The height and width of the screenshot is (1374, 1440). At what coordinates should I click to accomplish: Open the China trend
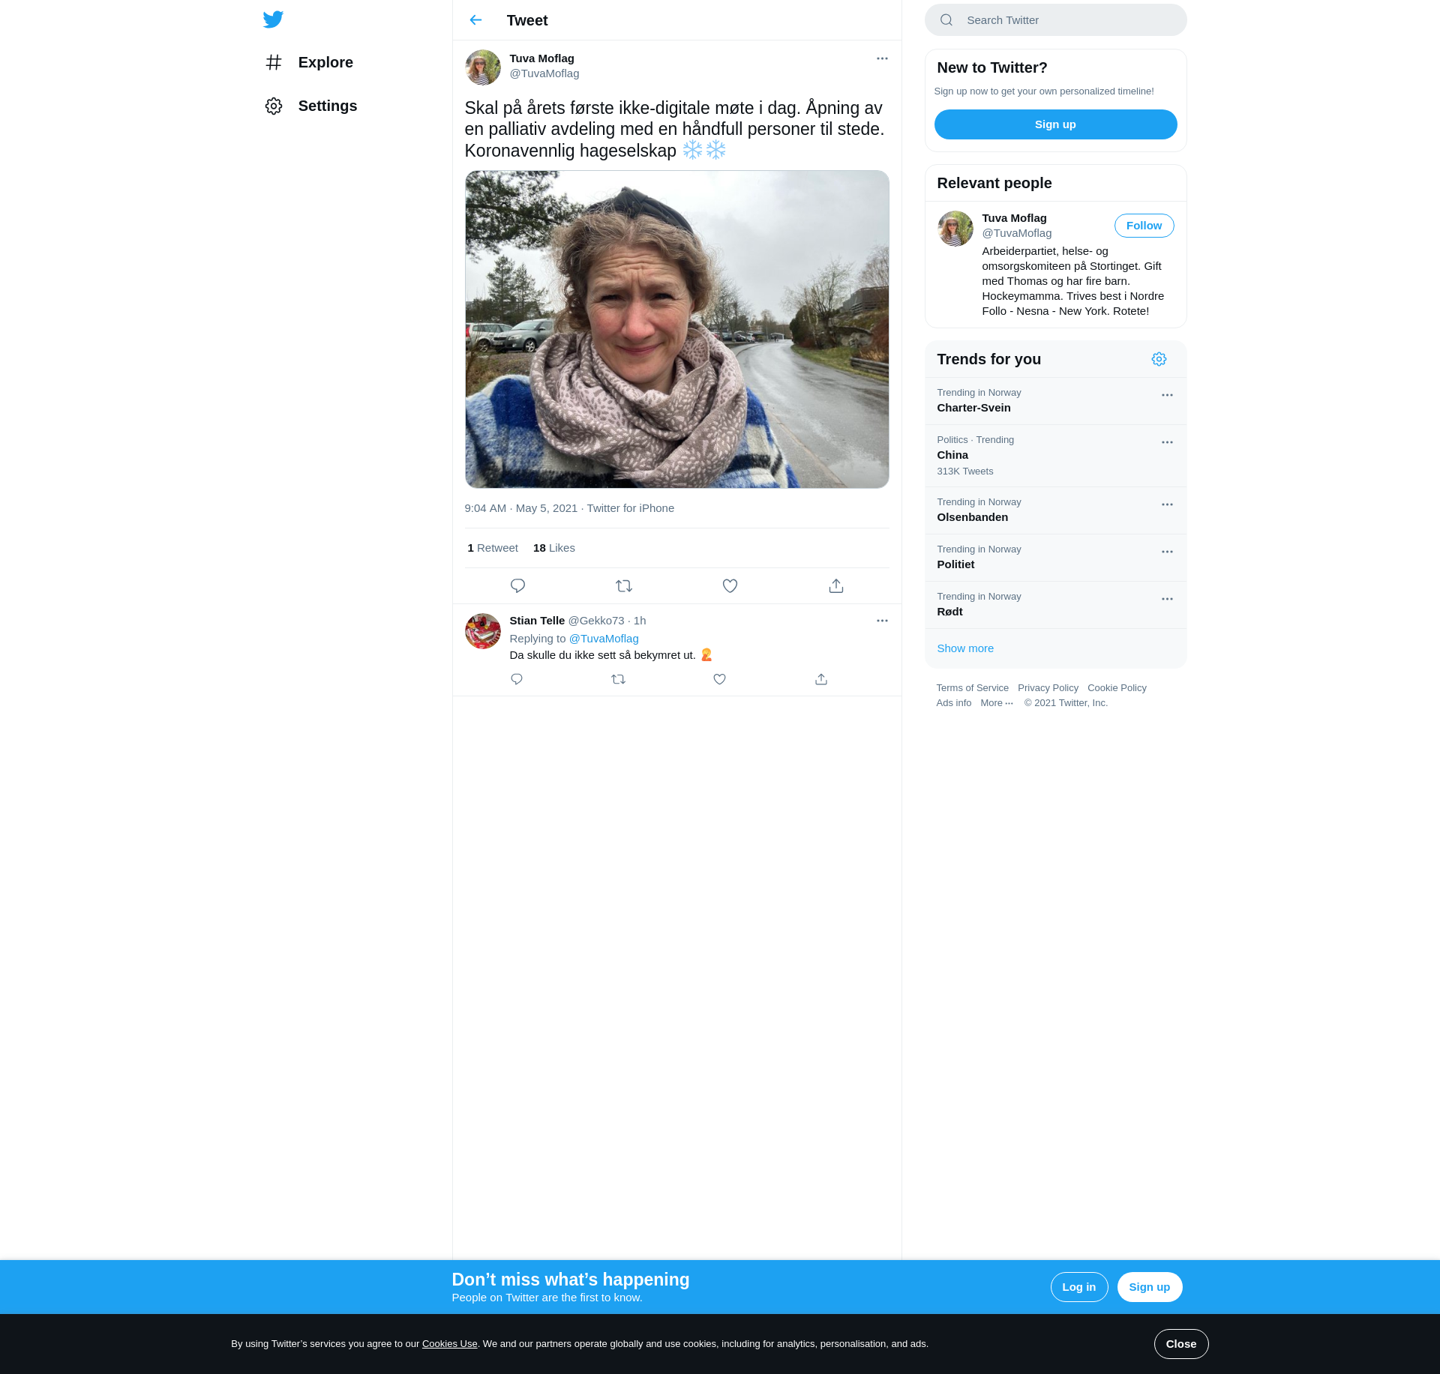1055,456
